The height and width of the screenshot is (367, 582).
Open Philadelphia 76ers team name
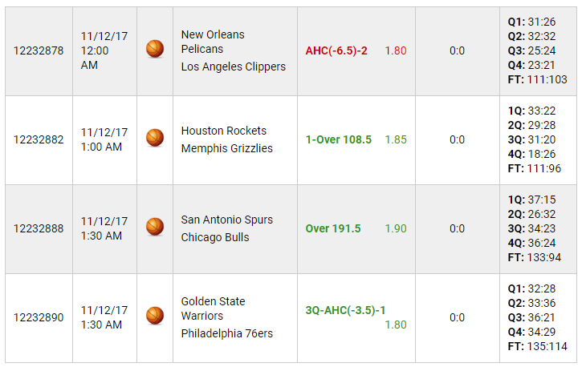coord(227,333)
